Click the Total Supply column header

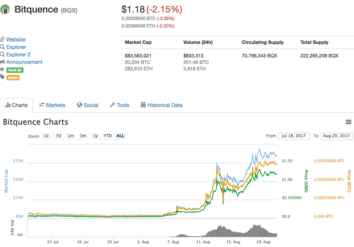(x=314, y=42)
